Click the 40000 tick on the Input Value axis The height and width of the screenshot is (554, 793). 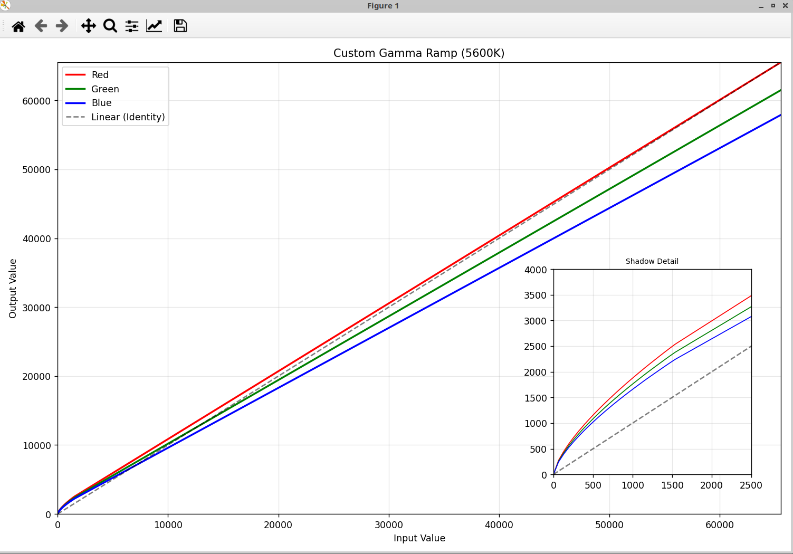[x=499, y=525]
